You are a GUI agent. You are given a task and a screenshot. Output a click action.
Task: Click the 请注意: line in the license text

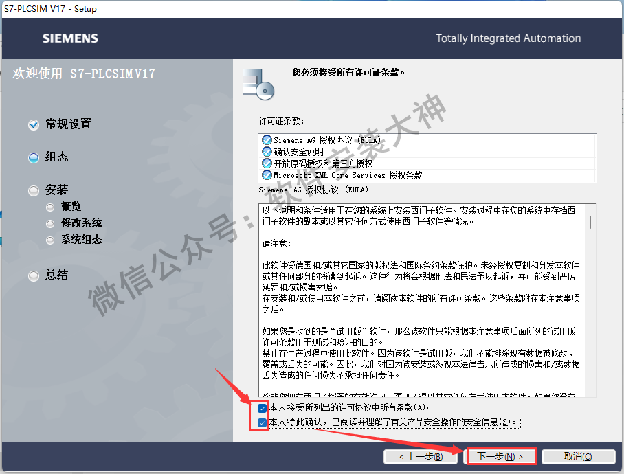pos(276,243)
